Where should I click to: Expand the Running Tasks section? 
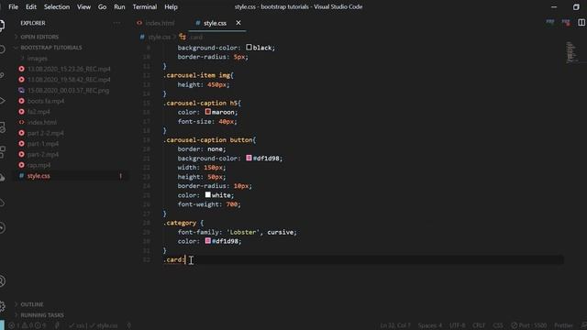(x=42, y=315)
